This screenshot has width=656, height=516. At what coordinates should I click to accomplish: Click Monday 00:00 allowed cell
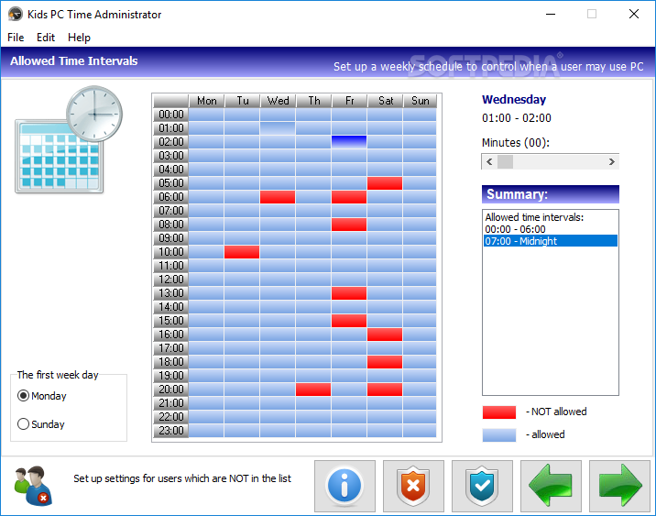tap(206, 115)
